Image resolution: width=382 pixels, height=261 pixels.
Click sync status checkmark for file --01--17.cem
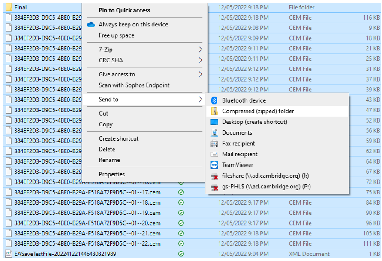181,192
